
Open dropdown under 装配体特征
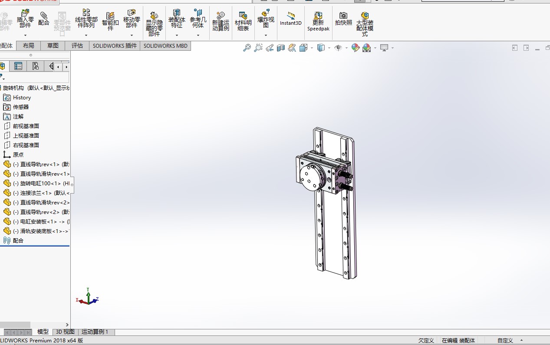pyautogui.click(x=177, y=35)
